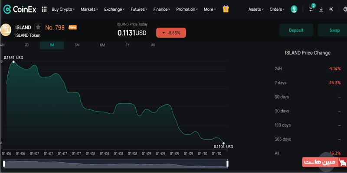This screenshot has width=347, height=173.
Task: Click the Deposit button
Action: click(x=296, y=30)
